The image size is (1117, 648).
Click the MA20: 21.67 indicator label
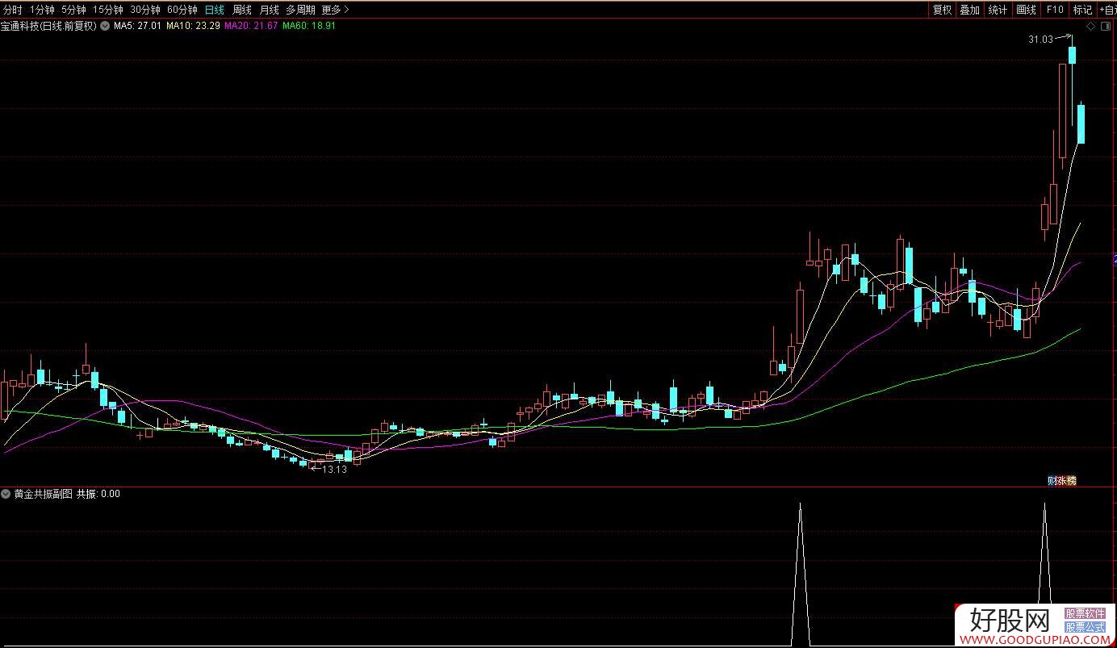251,26
